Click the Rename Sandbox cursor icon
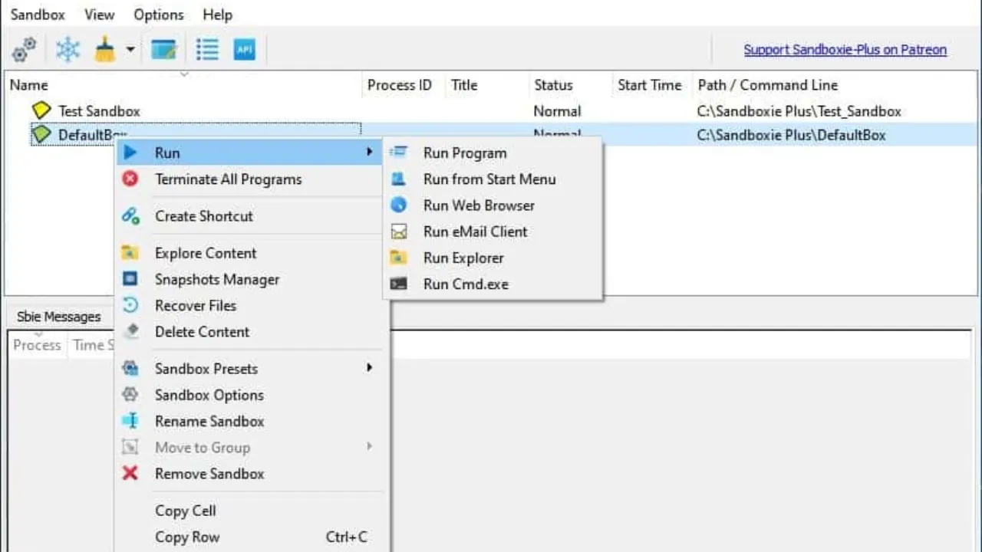The image size is (982, 552). (x=130, y=421)
